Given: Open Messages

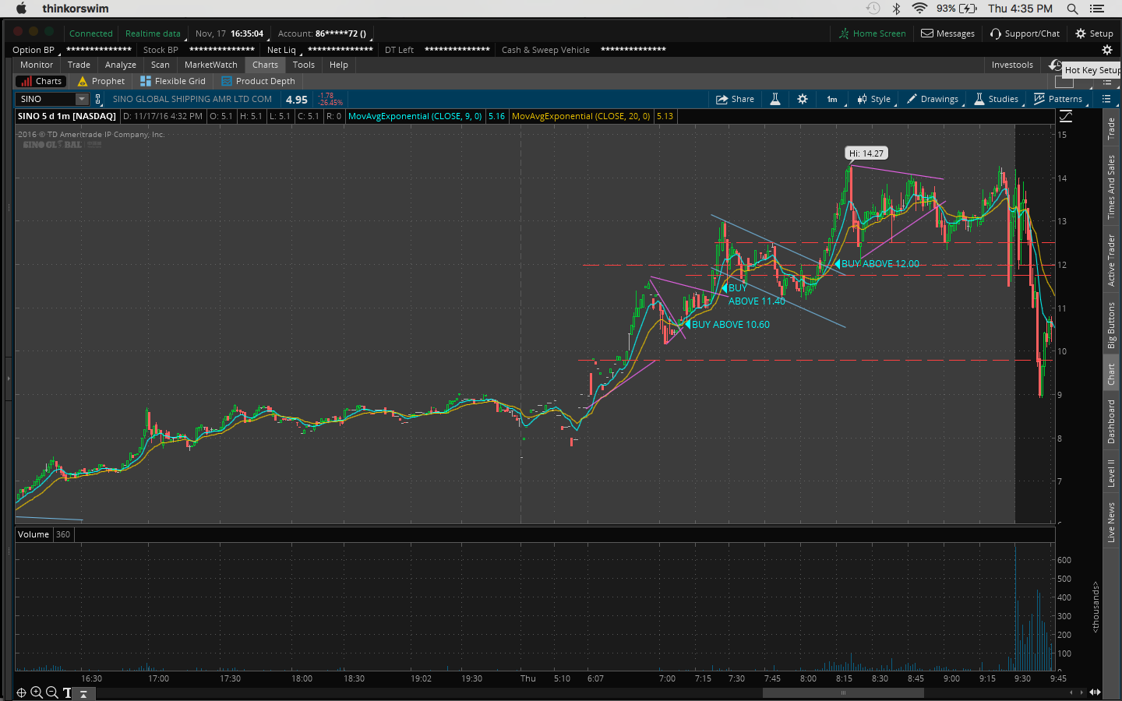Looking at the screenshot, I should click(x=948, y=33).
